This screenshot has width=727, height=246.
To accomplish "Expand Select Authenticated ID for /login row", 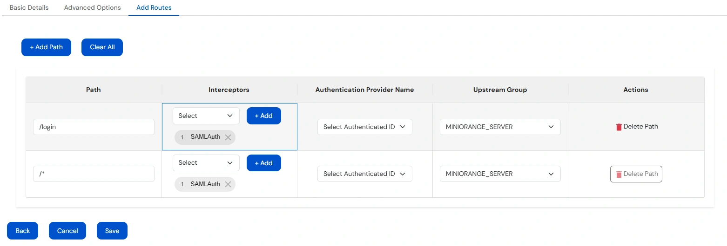I will (365, 127).
